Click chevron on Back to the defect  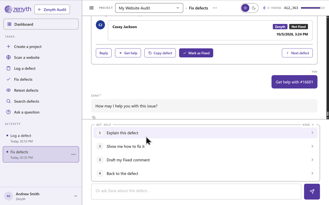tap(312, 174)
